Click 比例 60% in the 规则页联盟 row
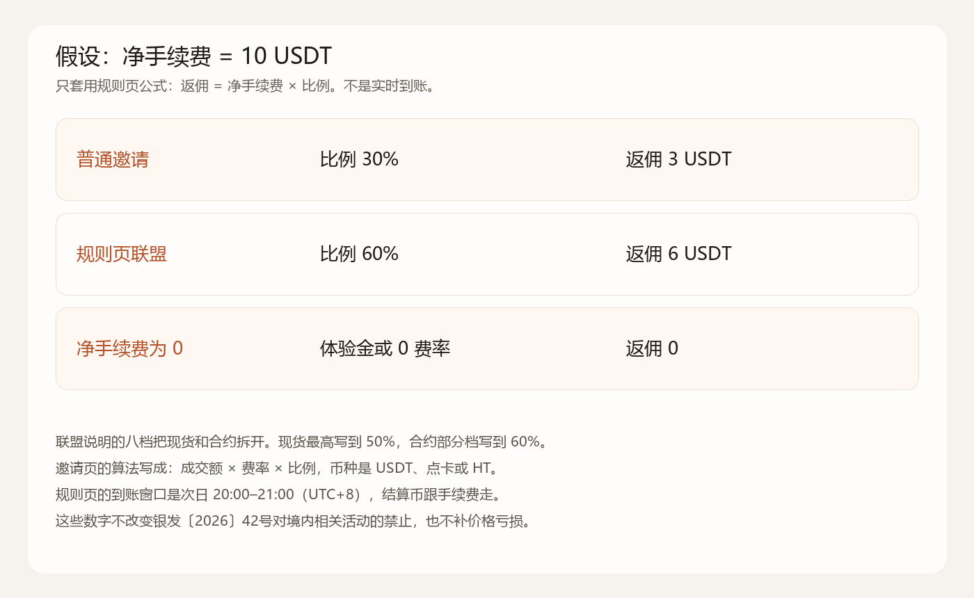The image size is (974, 598). tap(359, 254)
